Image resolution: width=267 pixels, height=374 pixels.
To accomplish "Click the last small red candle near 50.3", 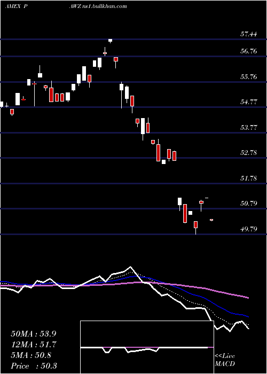I will click(x=211, y=220).
